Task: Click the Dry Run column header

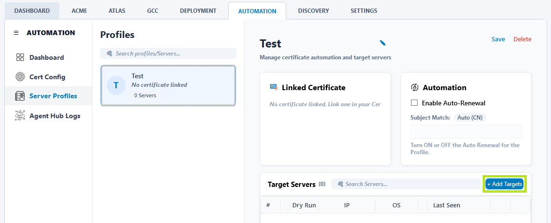Action: [304, 205]
